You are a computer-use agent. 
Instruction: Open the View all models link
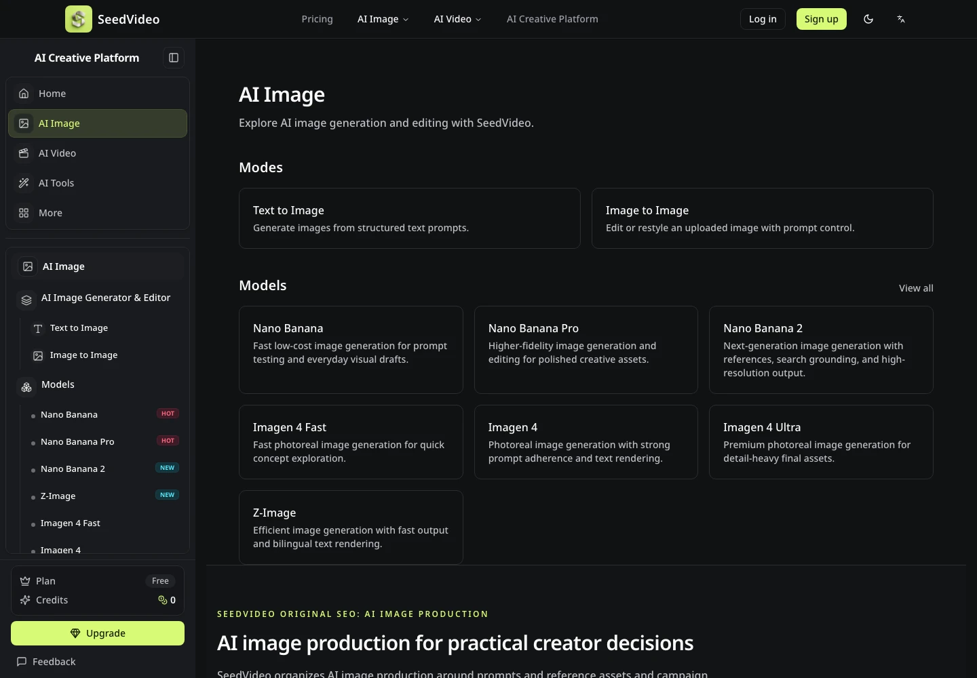916,288
